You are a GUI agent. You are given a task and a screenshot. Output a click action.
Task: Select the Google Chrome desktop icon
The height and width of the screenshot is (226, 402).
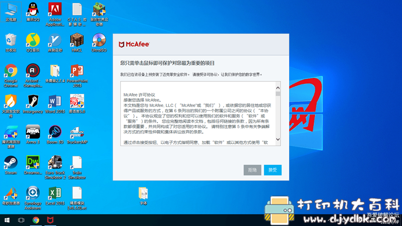coord(11,76)
